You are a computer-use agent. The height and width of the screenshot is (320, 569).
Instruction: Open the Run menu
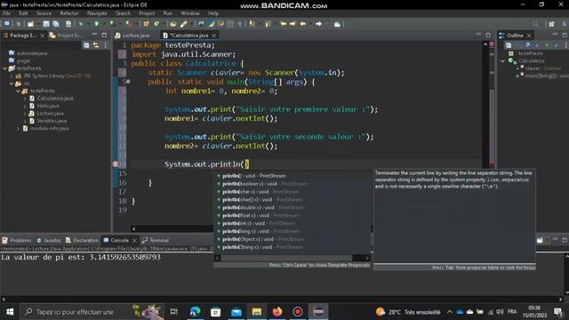click(168, 13)
